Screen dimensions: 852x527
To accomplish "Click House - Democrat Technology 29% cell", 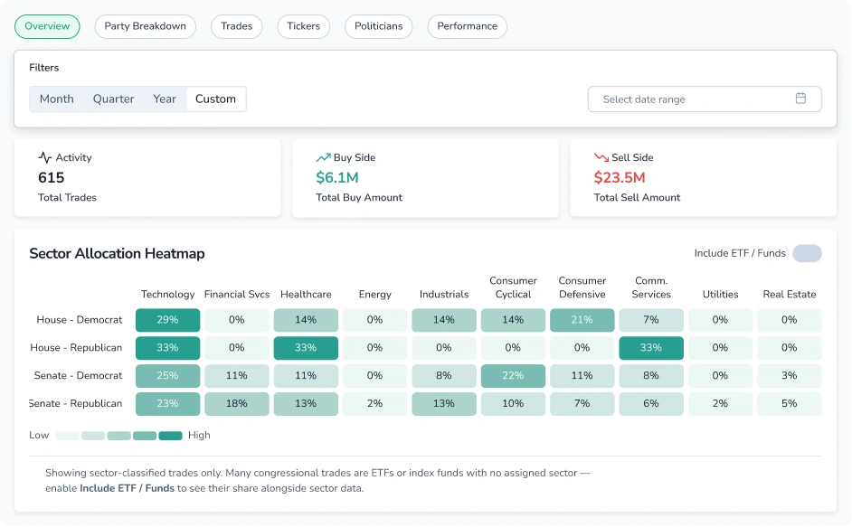I will click(x=167, y=320).
